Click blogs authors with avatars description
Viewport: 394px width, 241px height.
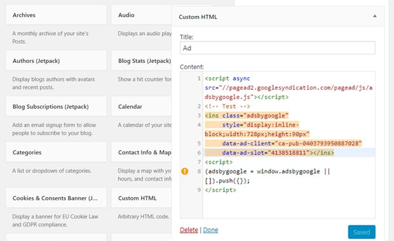pos(53,83)
